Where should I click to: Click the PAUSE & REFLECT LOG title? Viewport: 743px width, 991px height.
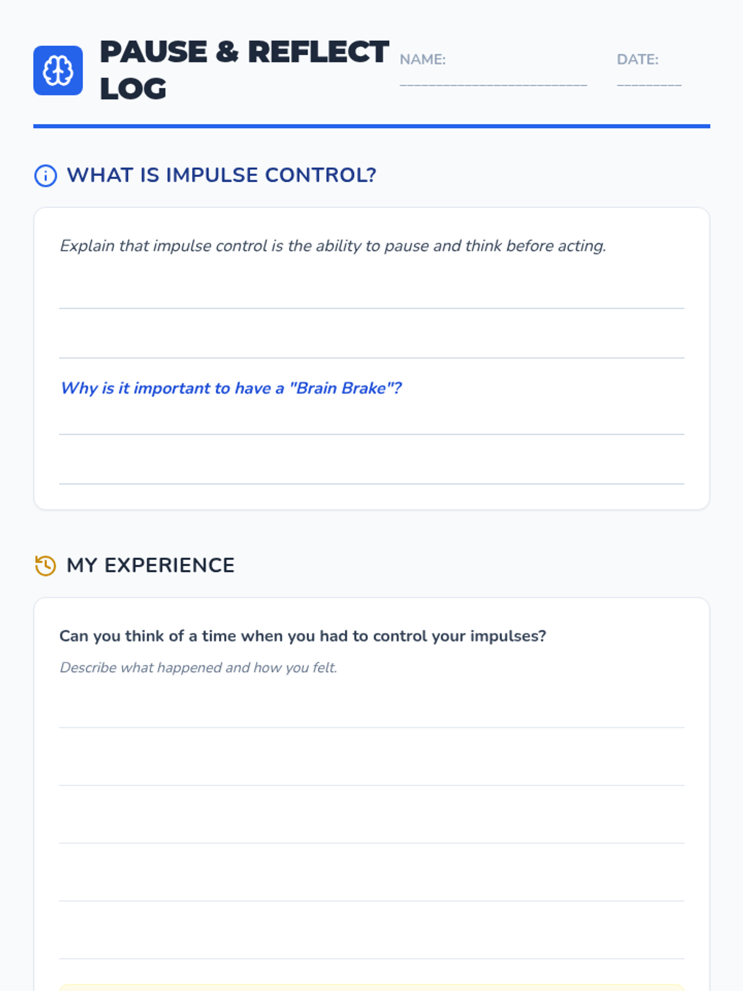click(x=245, y=70)
